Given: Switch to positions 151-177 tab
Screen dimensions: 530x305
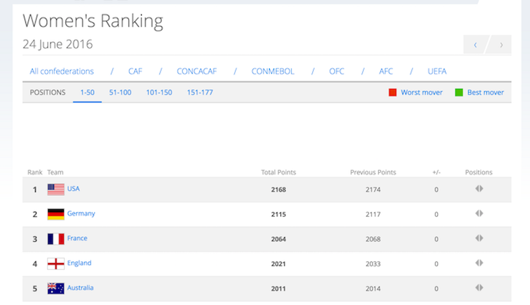Looking at the screenshot, I should click(x=200, y=92).
